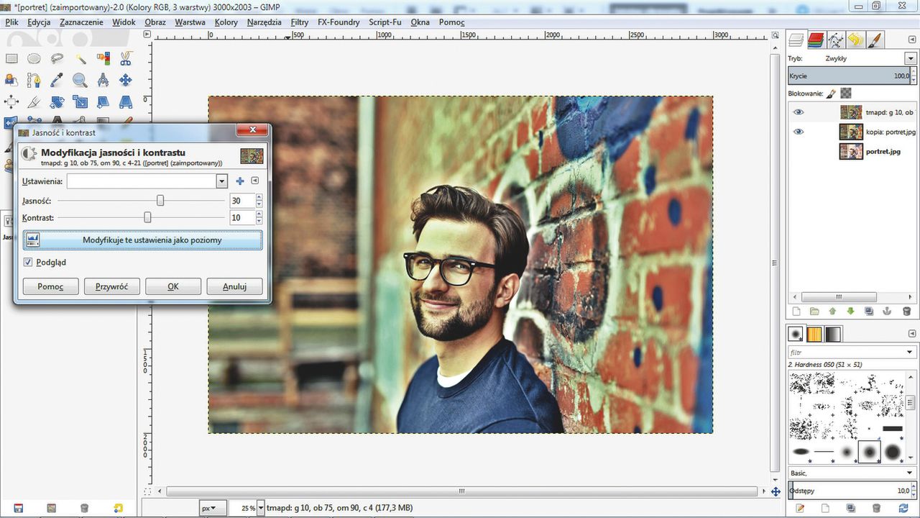Switch to the Gradients tab

[832, 335]
